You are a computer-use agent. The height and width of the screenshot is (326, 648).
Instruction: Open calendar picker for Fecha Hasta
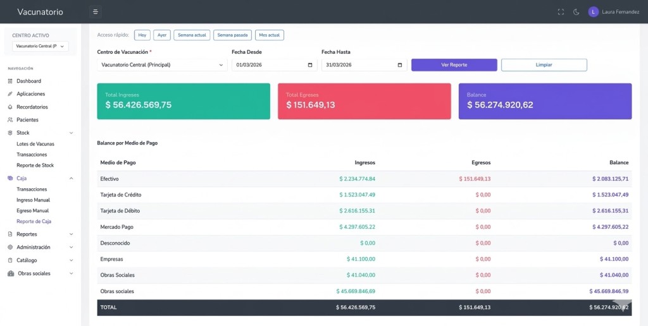399,64
